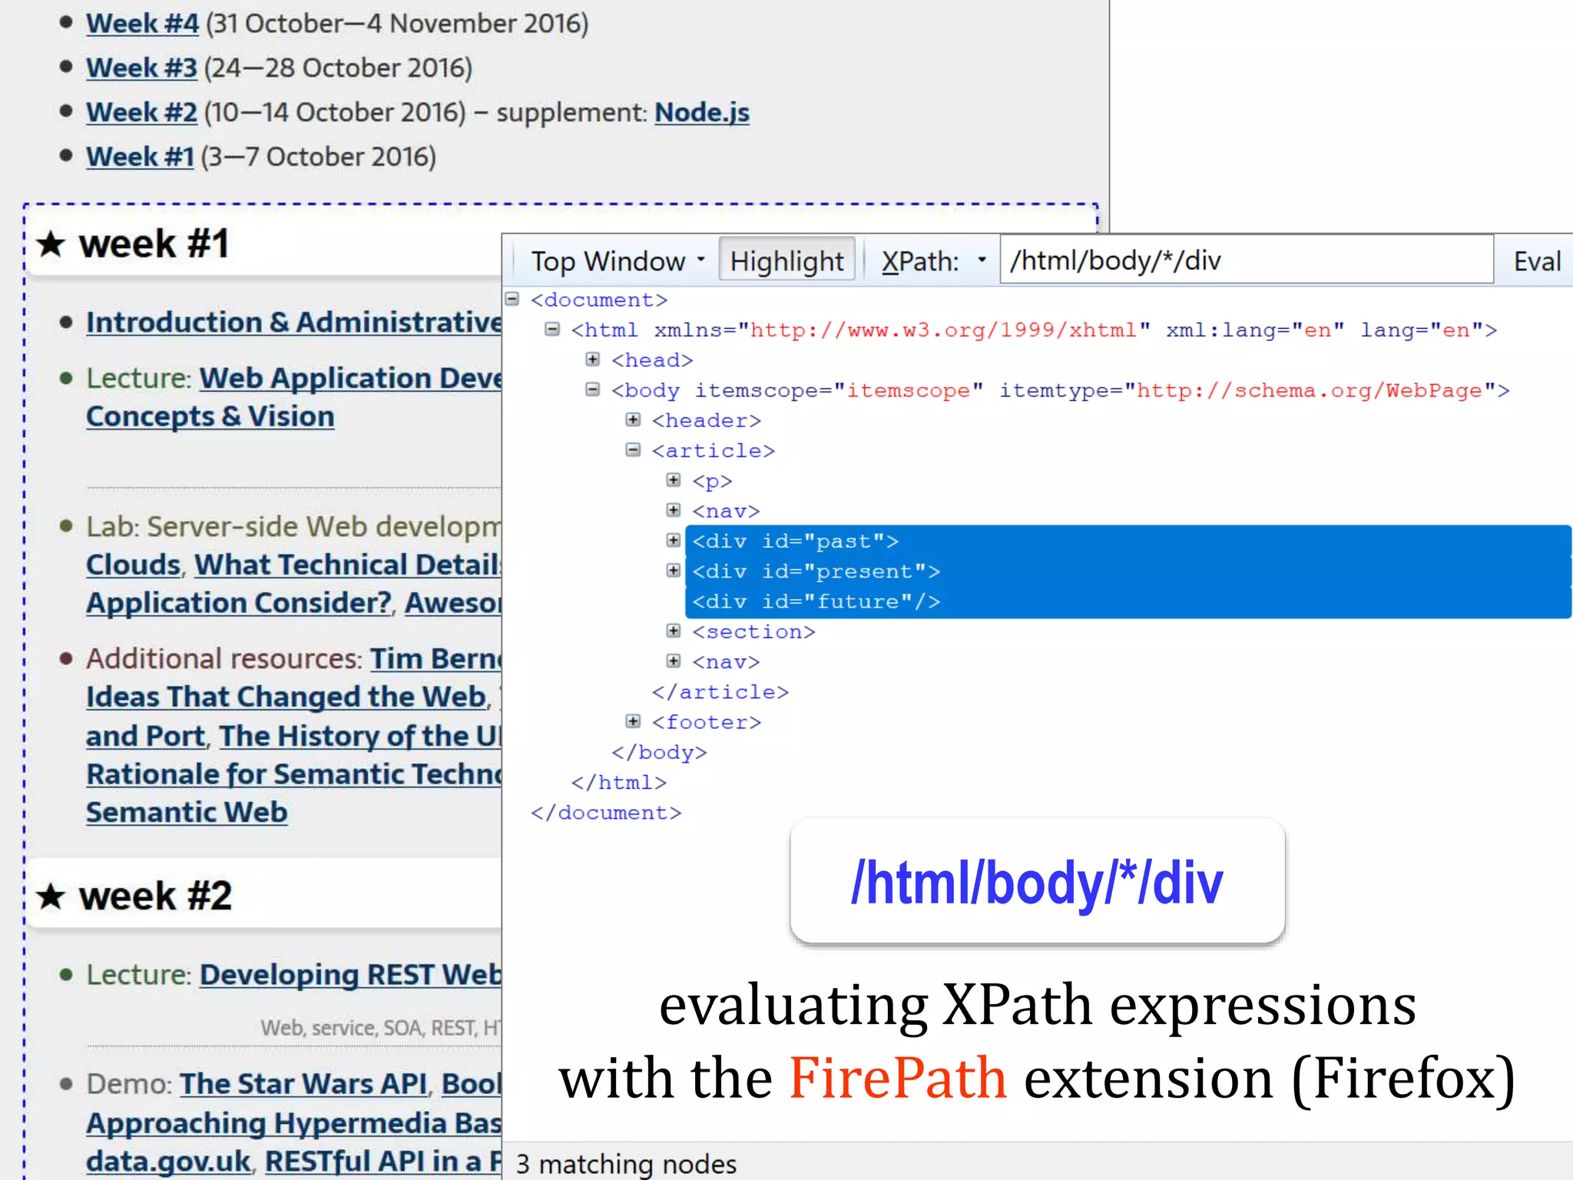The image size is (1573, 1180).
Task: Select the <section> tree row
Action: coord(753,631)
